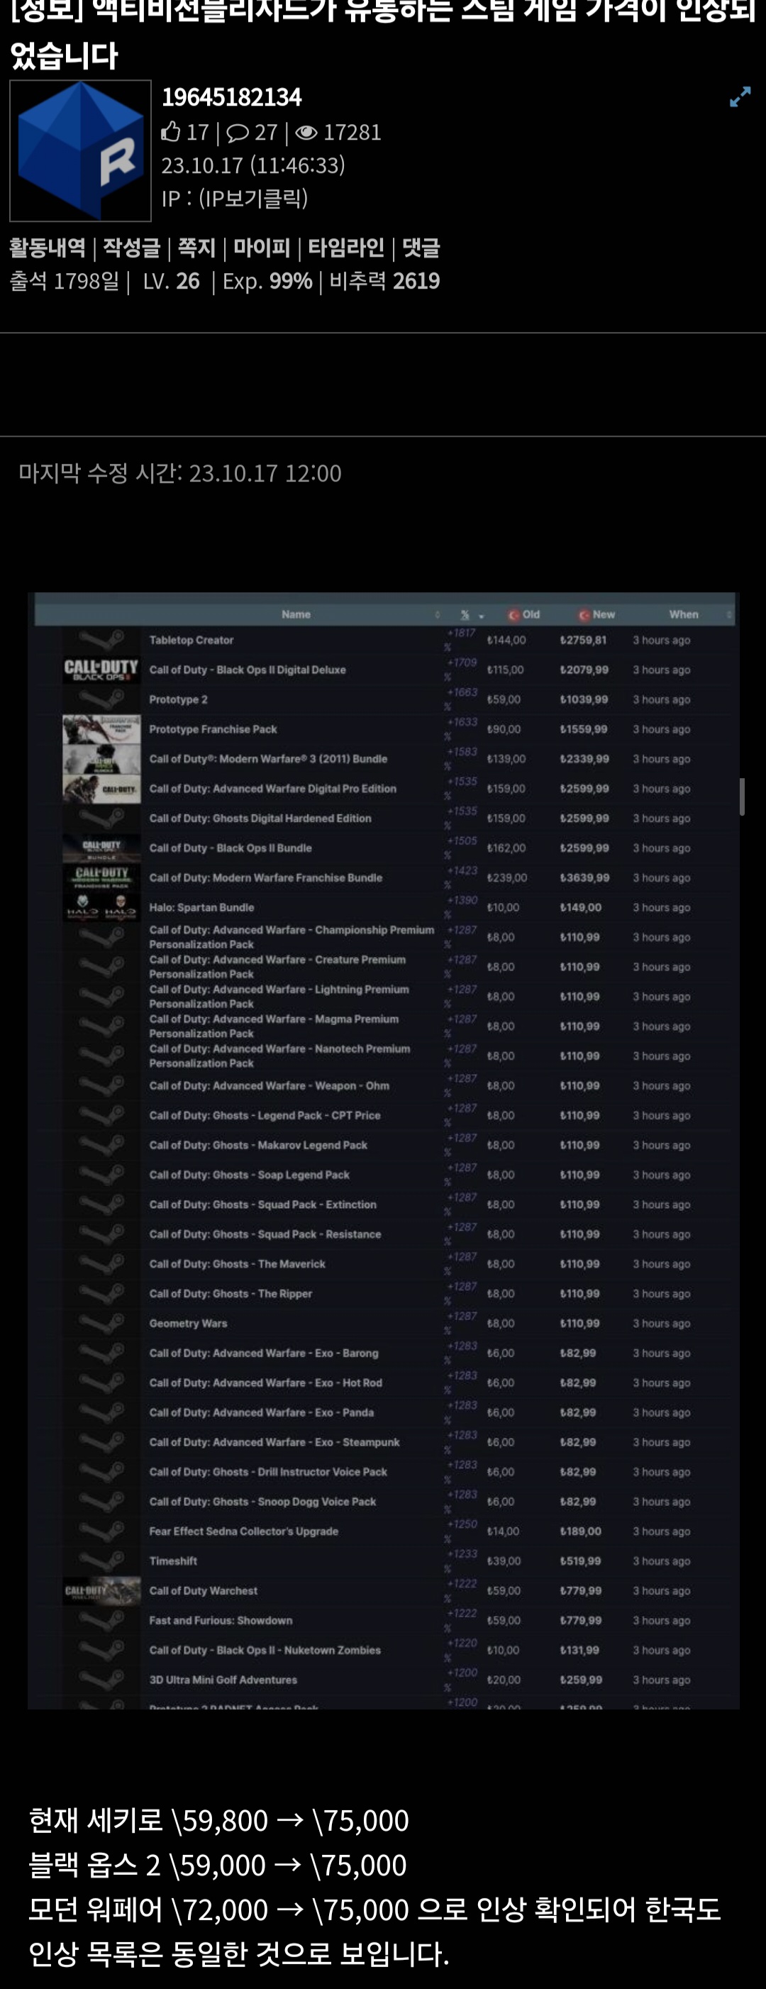This screenshot has width=766, height=1989.
Task: Click the scrollbar thumb at the table's right edge
Action: 741,796
